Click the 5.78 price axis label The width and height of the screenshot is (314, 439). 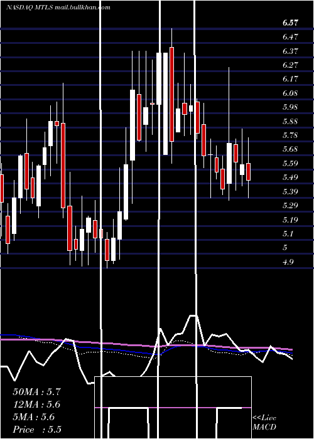290,135
